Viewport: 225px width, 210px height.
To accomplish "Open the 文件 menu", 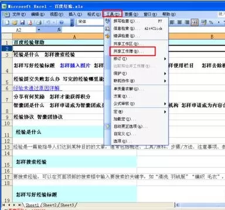I will [19, 14].
